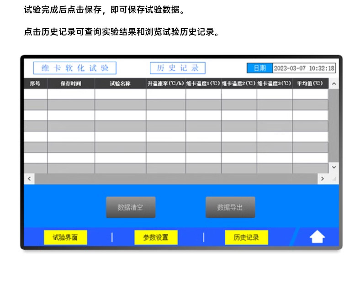Click the vertical scrollbar track
This screenshot has width=361, height=284.
click(334, 126)
